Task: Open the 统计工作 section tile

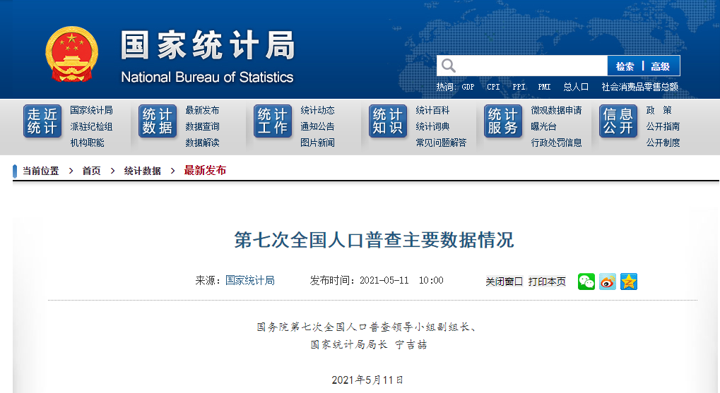Action: coord(273,121)
